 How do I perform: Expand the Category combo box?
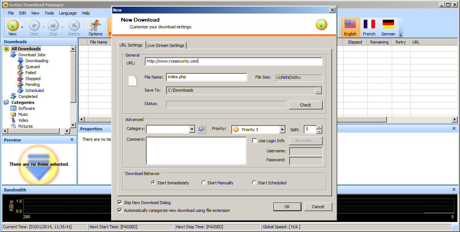(x=192, y=129)
